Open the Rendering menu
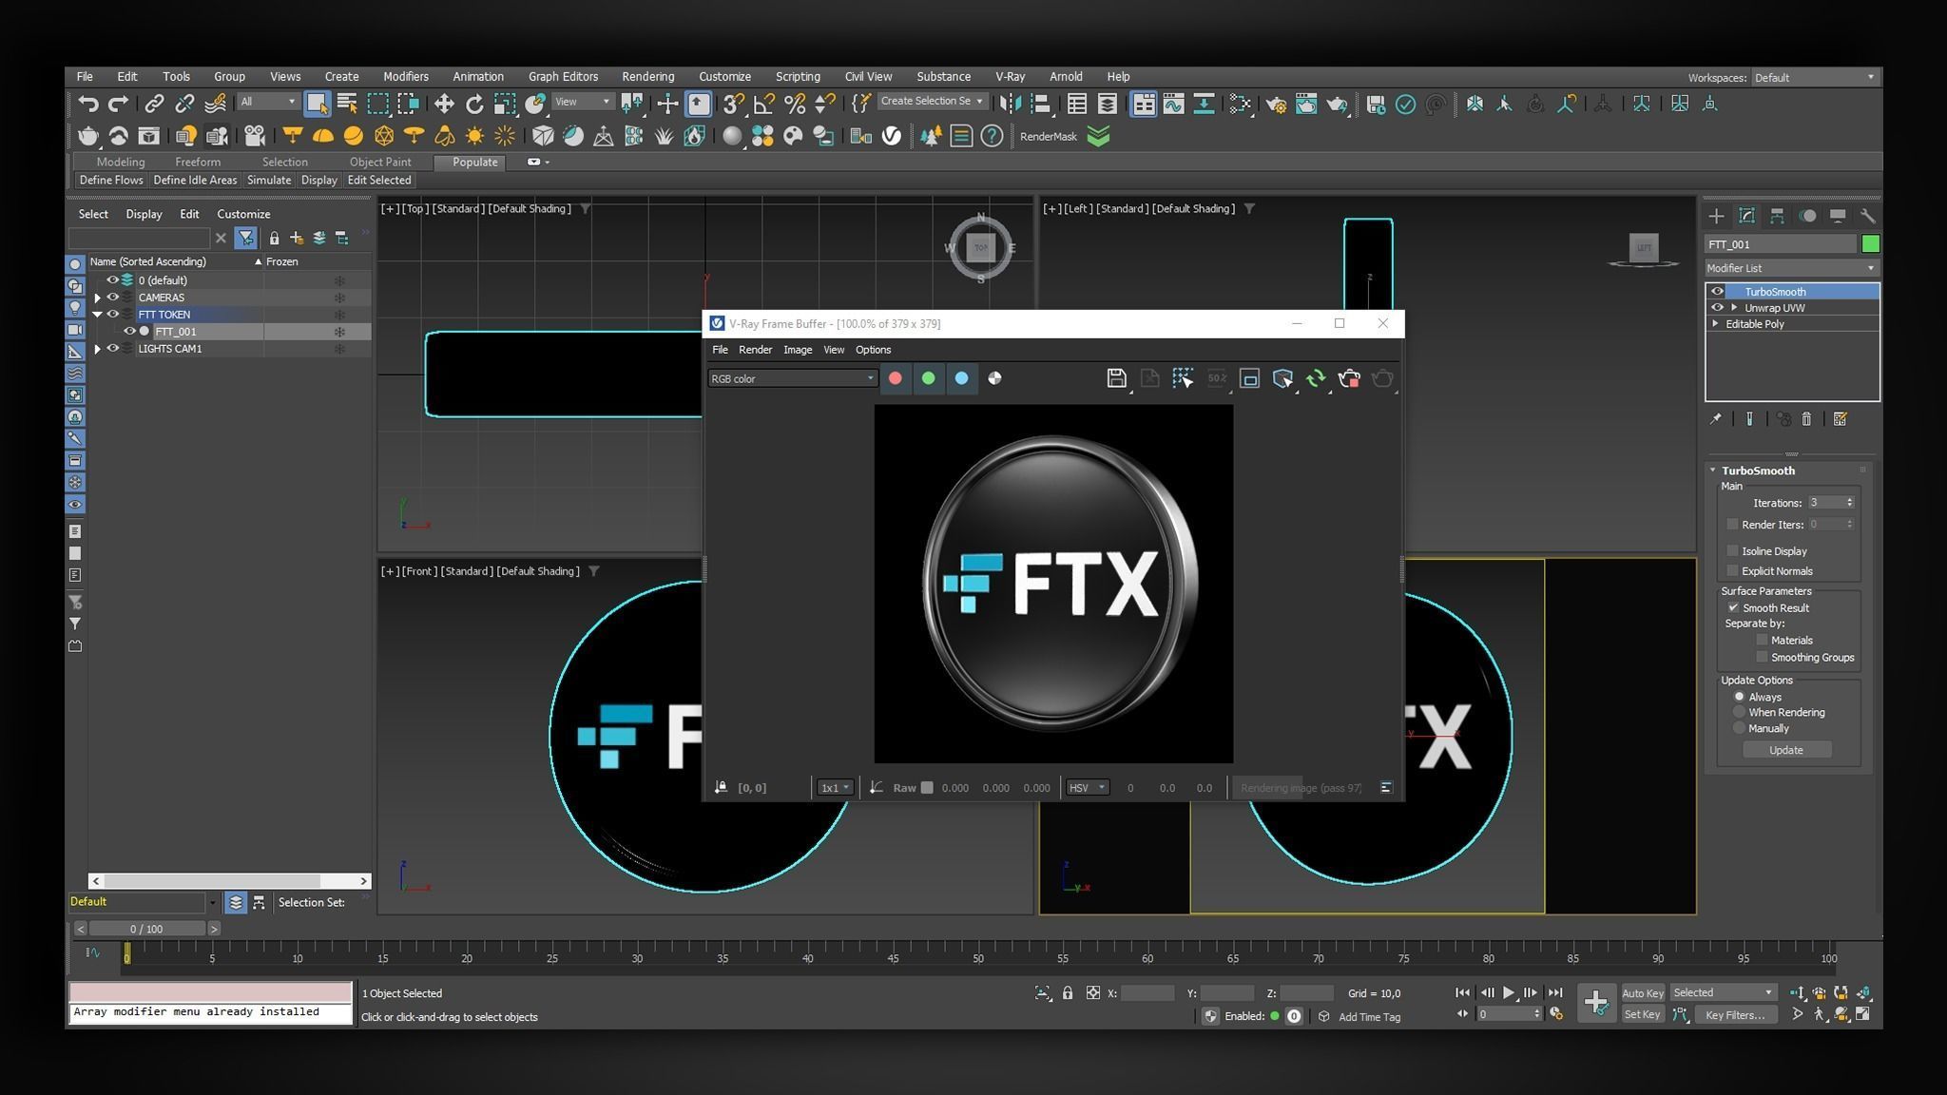 click(x=647, y=76)
